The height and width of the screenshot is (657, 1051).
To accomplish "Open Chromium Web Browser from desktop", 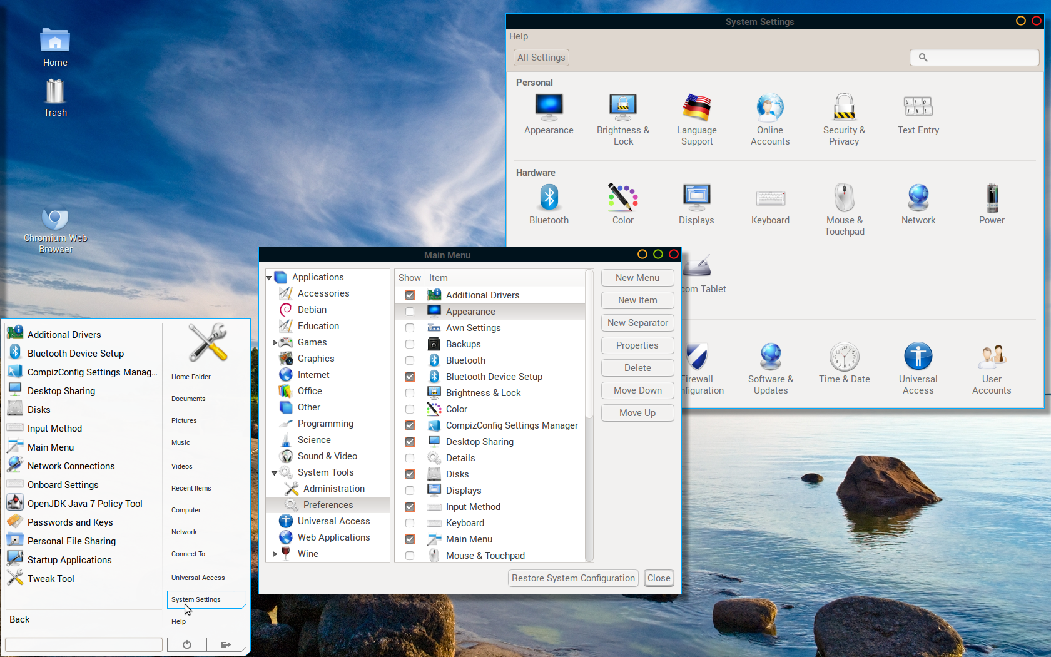I will tap(55, 230).
